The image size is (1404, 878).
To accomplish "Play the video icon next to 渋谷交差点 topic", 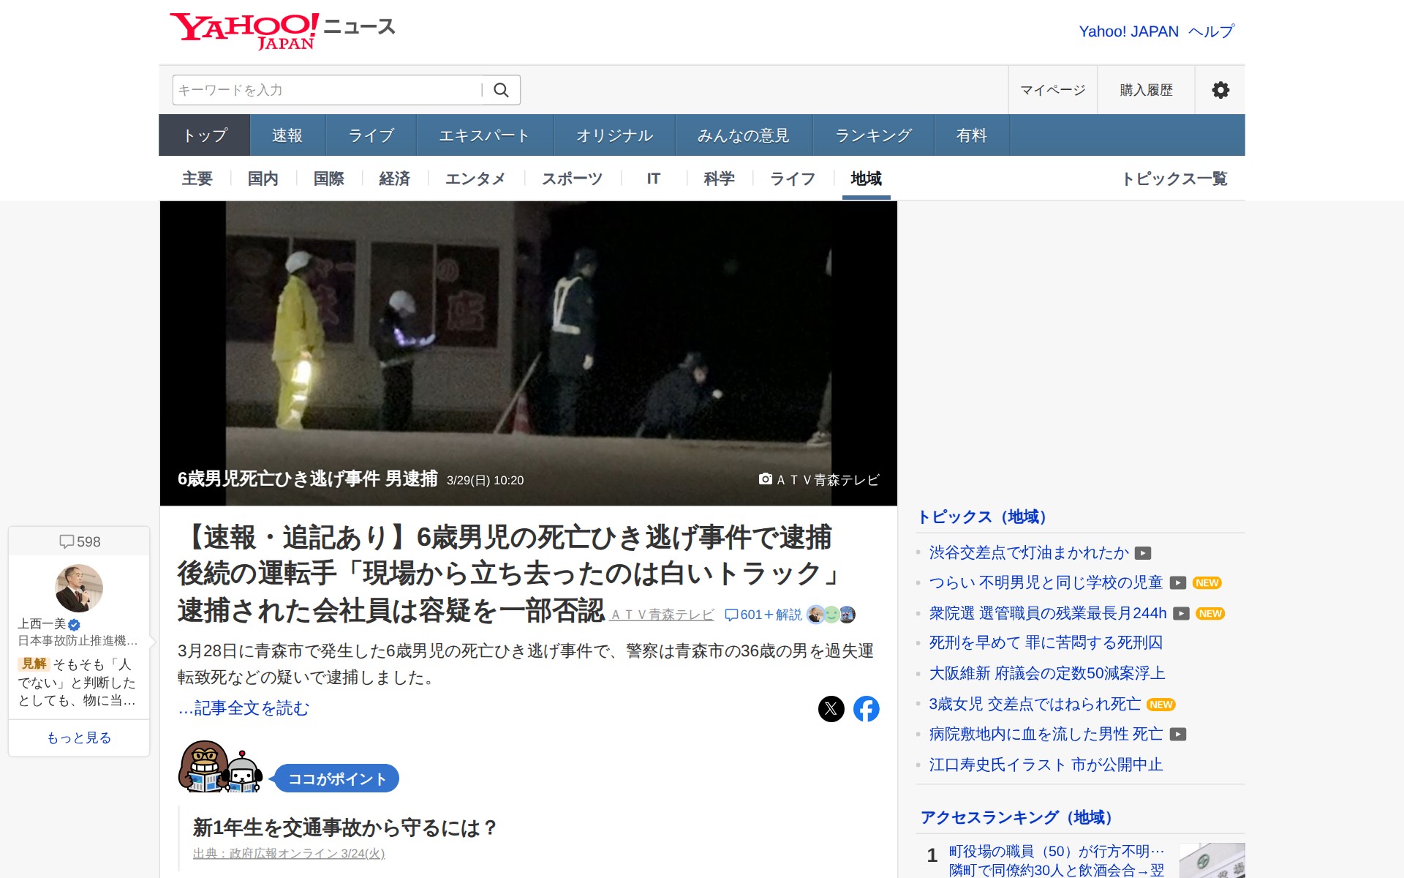I will click(x=1144, y=554).
